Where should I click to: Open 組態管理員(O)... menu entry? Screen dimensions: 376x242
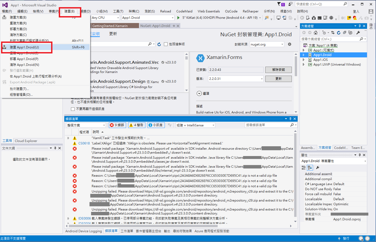click(x=45, y=95)
